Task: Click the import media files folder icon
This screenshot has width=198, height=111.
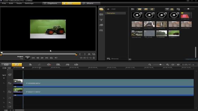Action: pos(133,9)
